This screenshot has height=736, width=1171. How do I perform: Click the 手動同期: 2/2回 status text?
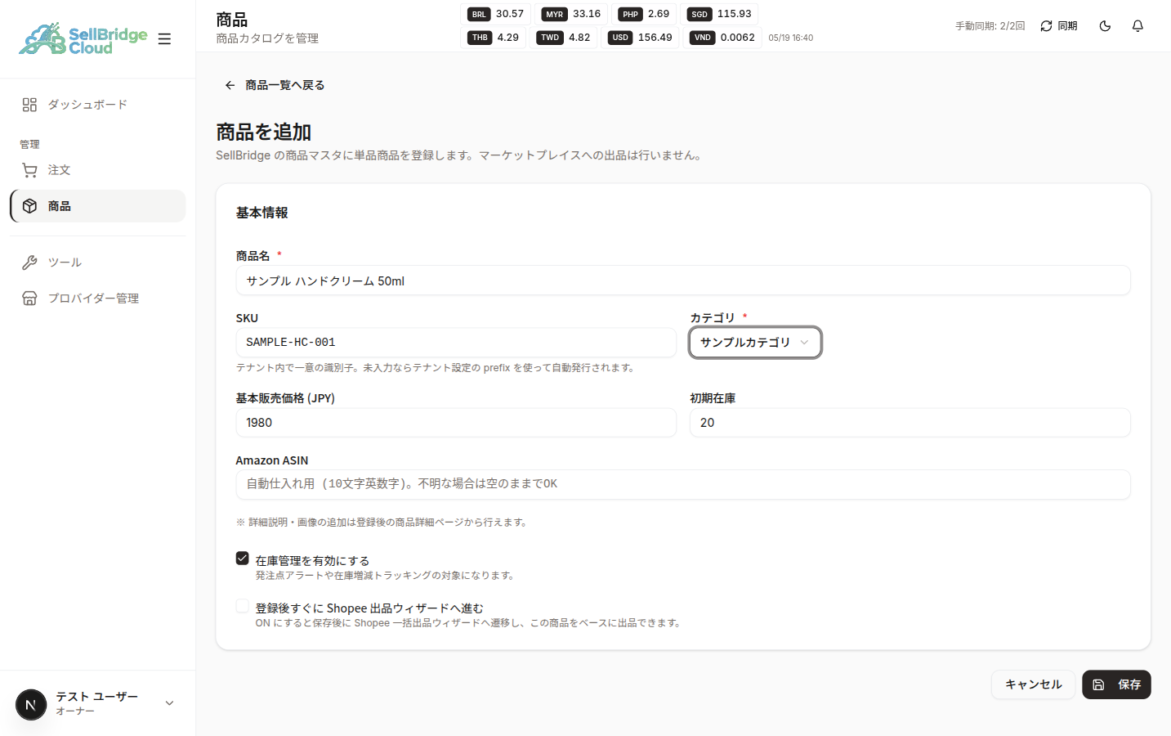pos(990,26)
